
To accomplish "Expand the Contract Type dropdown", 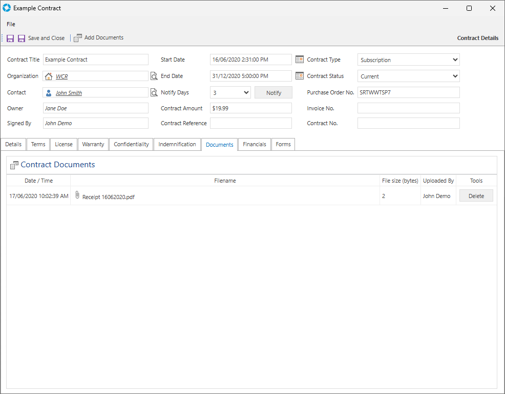I will click(x=455, y=60).
